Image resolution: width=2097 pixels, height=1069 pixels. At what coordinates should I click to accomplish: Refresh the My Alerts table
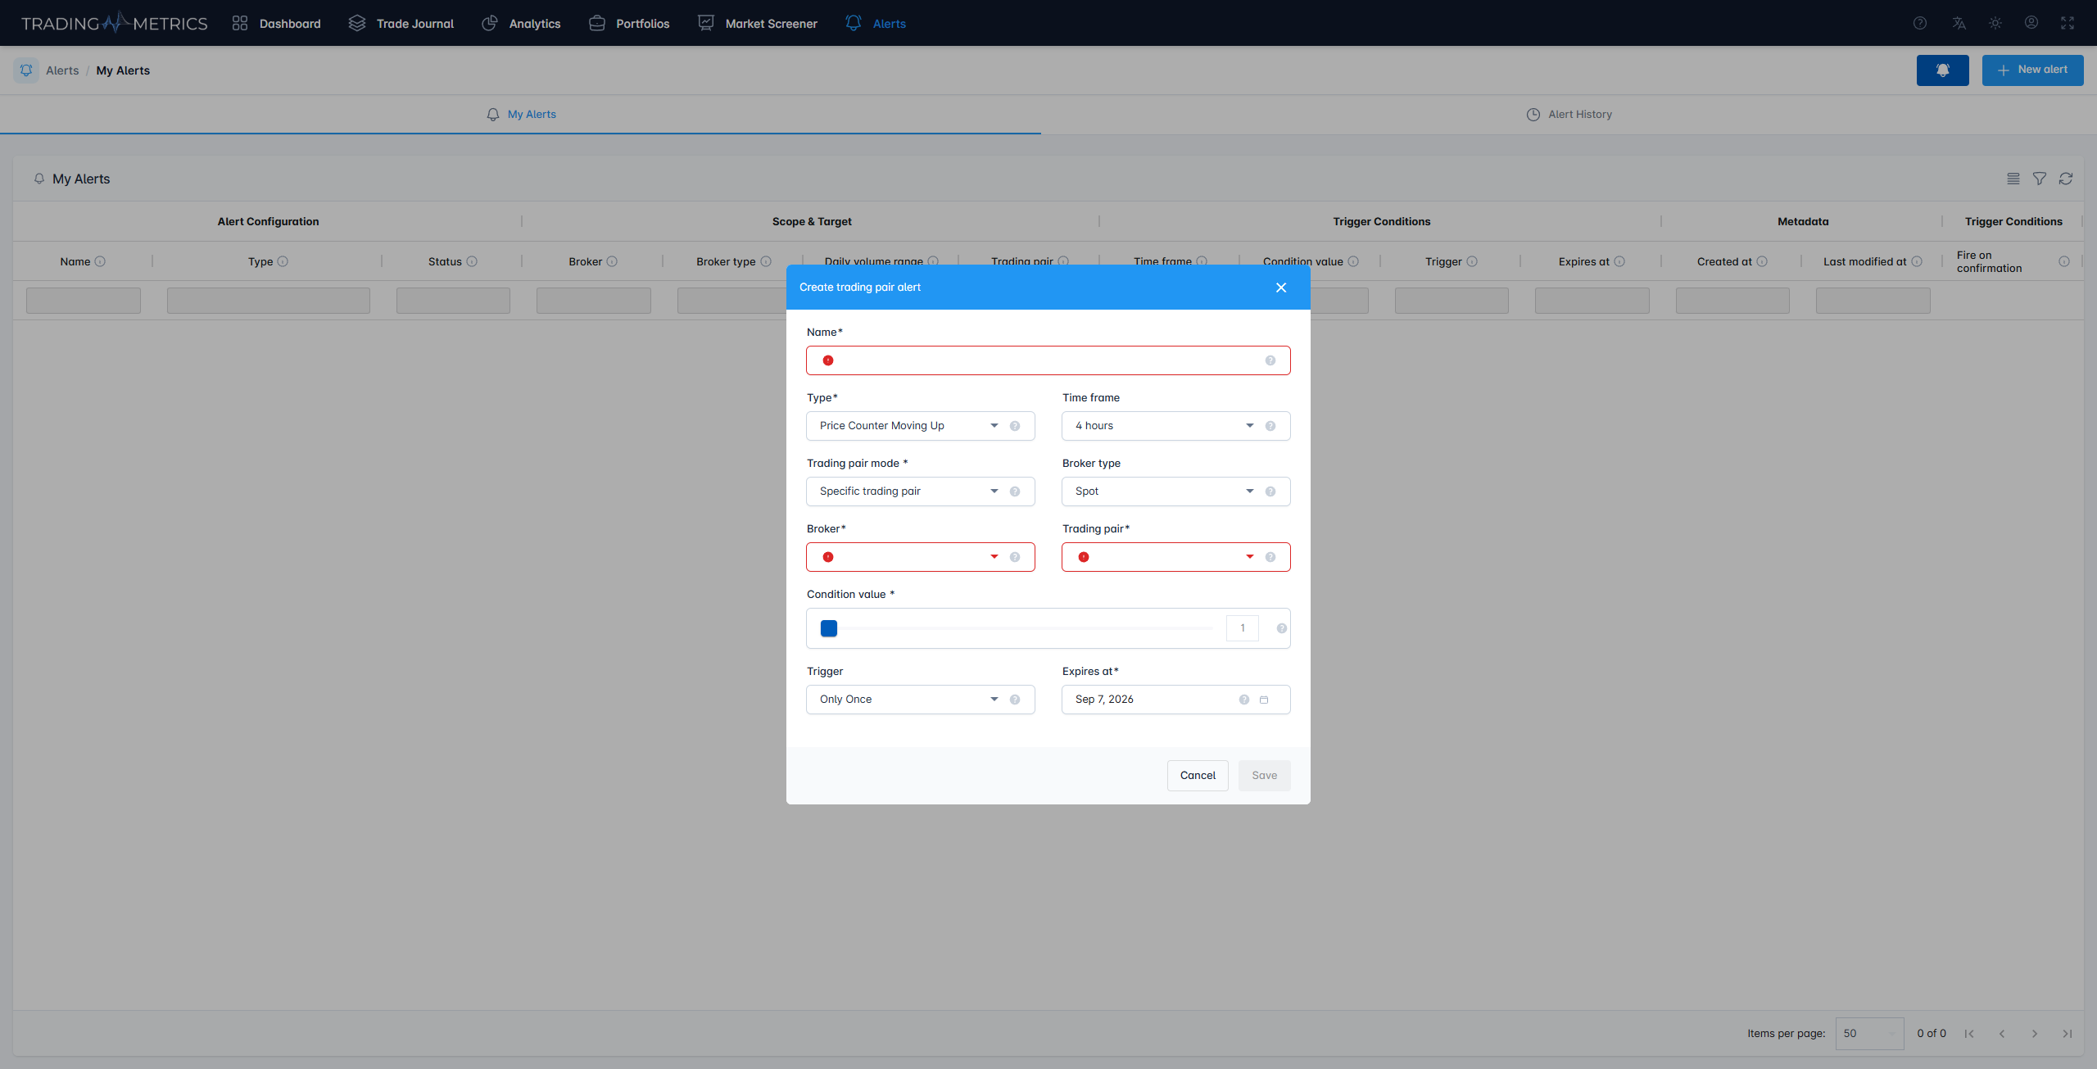point(2066,179)
